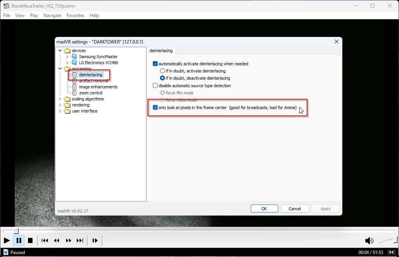Start playback with the Play button
Image resolution: width=399 pixels, height=257 pixels.
tap(7, 240)
